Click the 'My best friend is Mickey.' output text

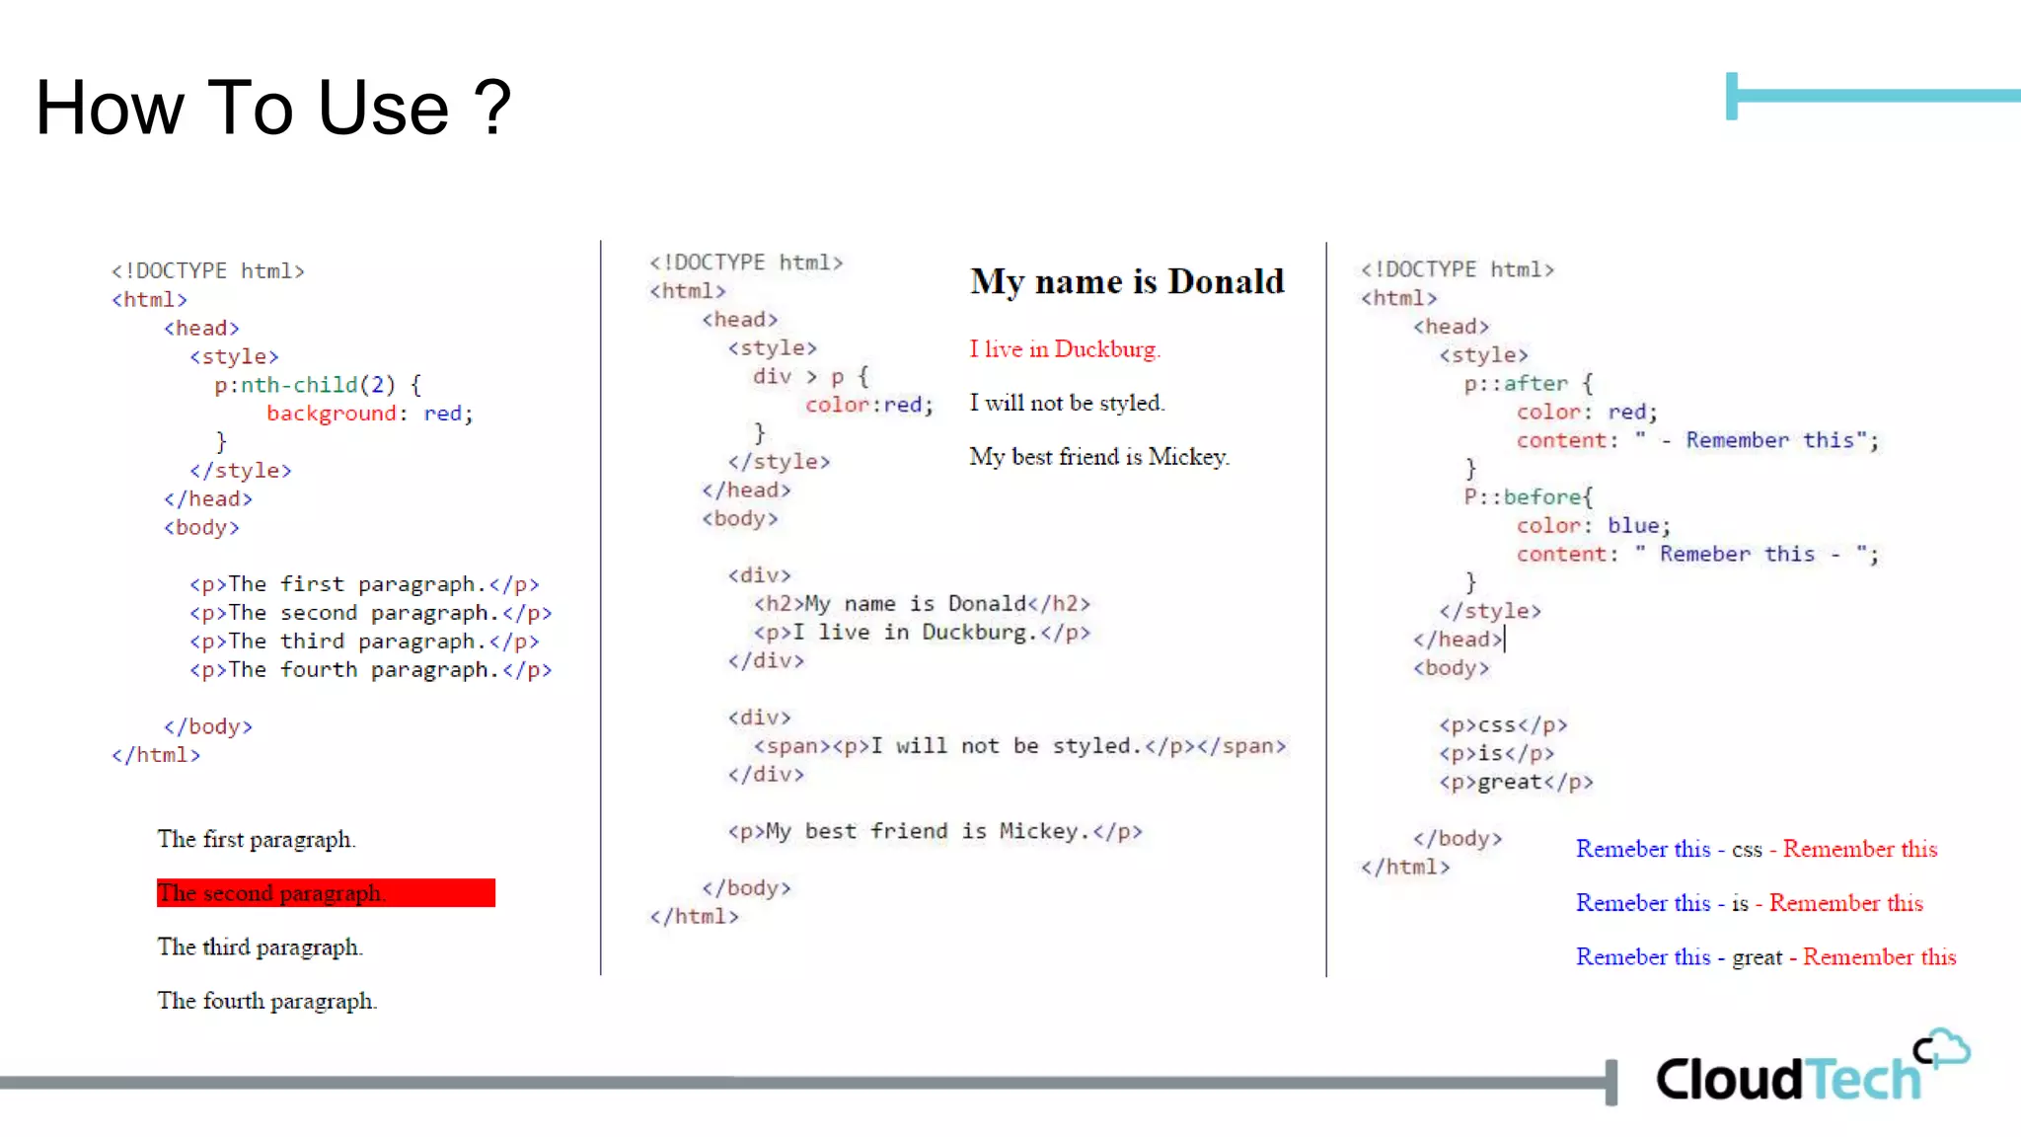point(1099,457)
